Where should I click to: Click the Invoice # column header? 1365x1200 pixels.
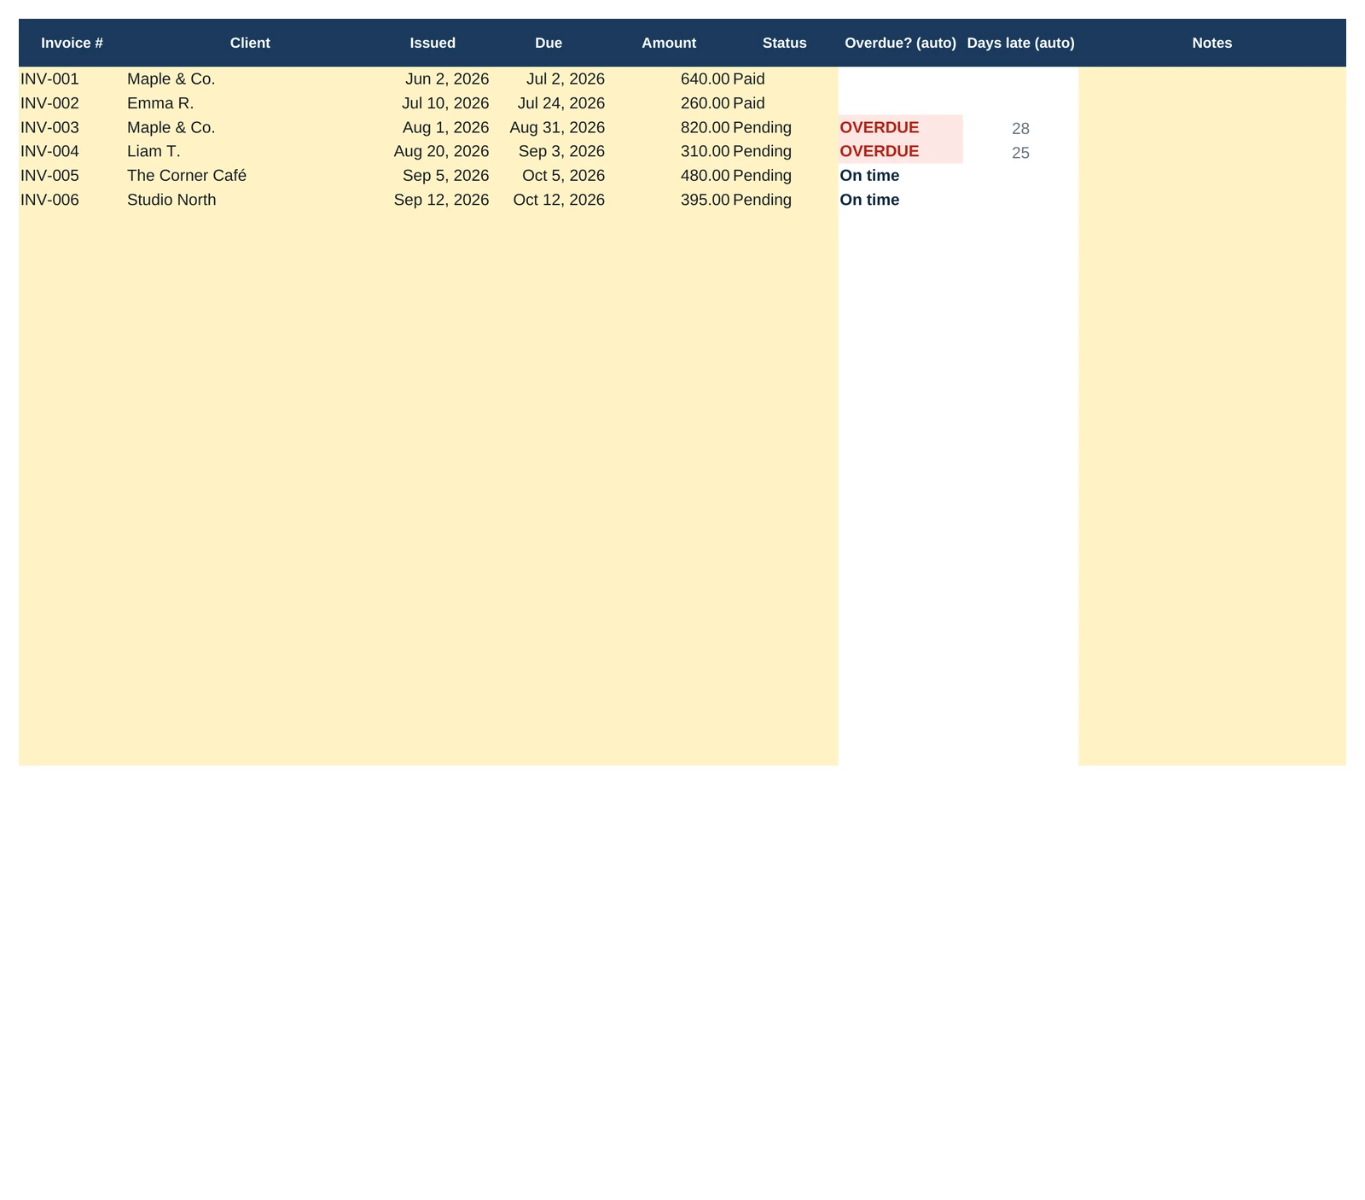click(x=73, y=43)
